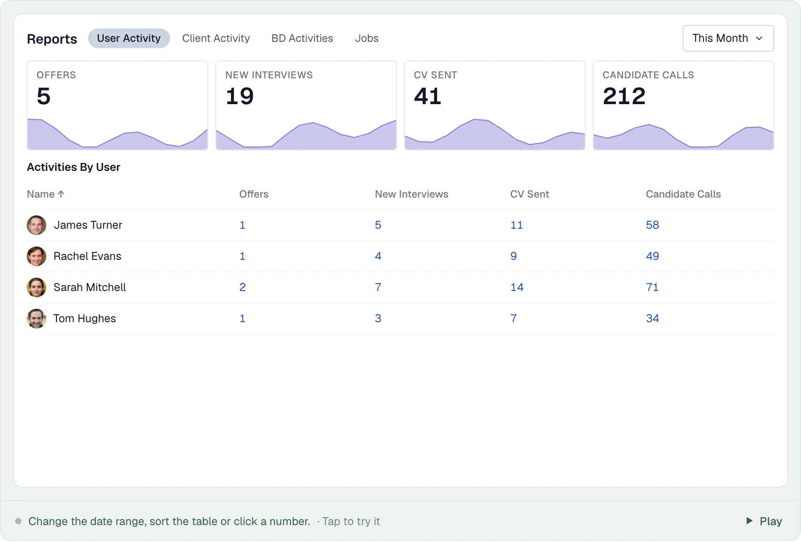Open James Turner's CV Sent count 11
Viewport: 801px width, 542px height.
[x=517, y=225]
